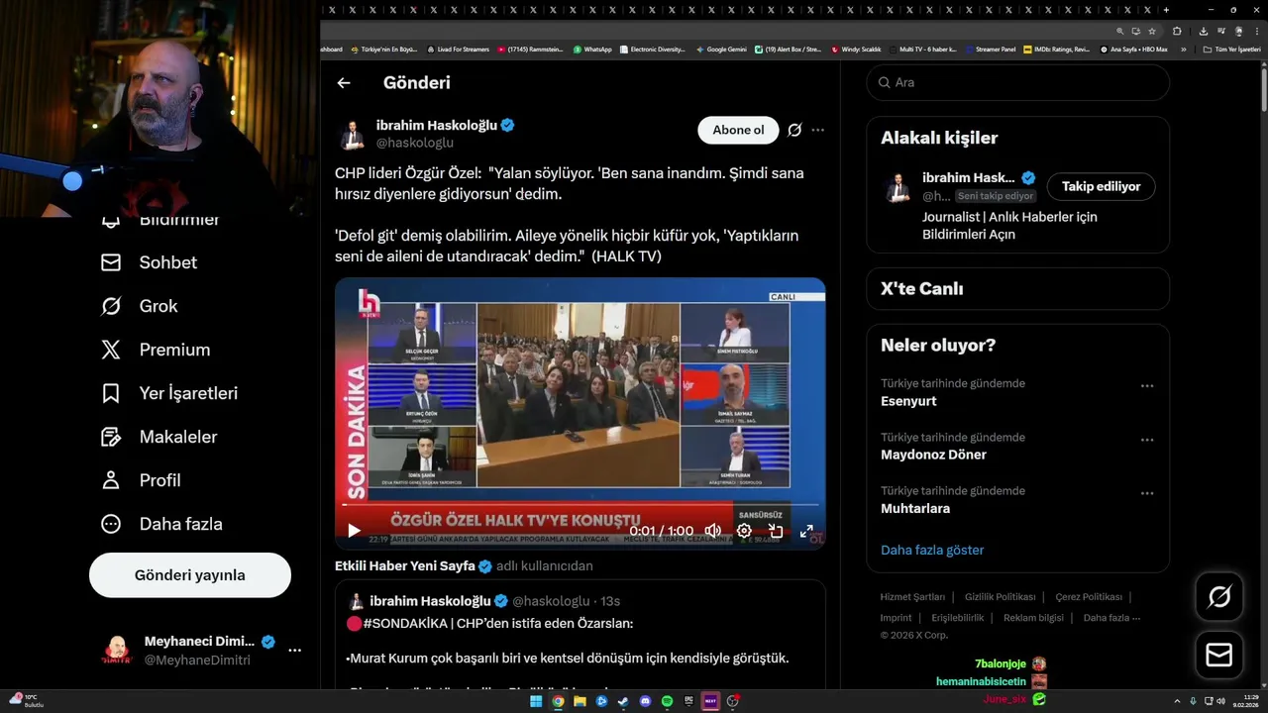Viewport: 1268px width, 713px height.
Task: Open ibrahim Haskoloğlu's profile name in post header
Action: pyautogui.click(x=437, y=125)
